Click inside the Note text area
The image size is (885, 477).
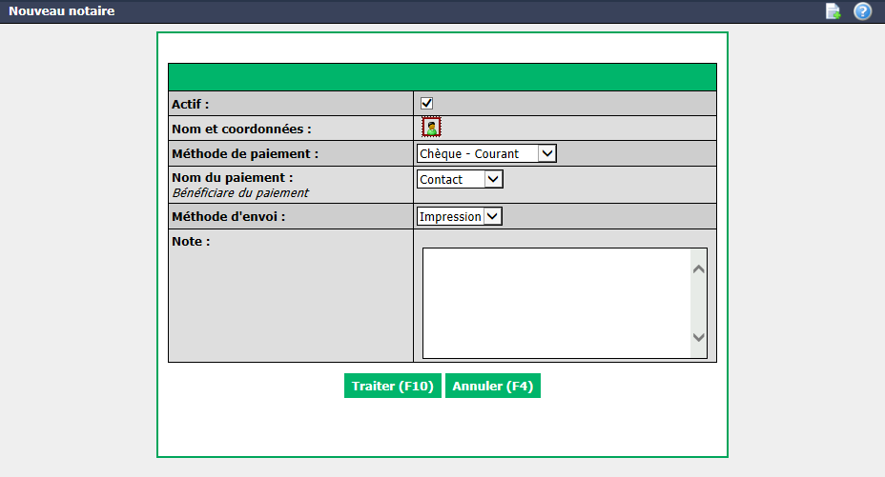pos(557,303)
